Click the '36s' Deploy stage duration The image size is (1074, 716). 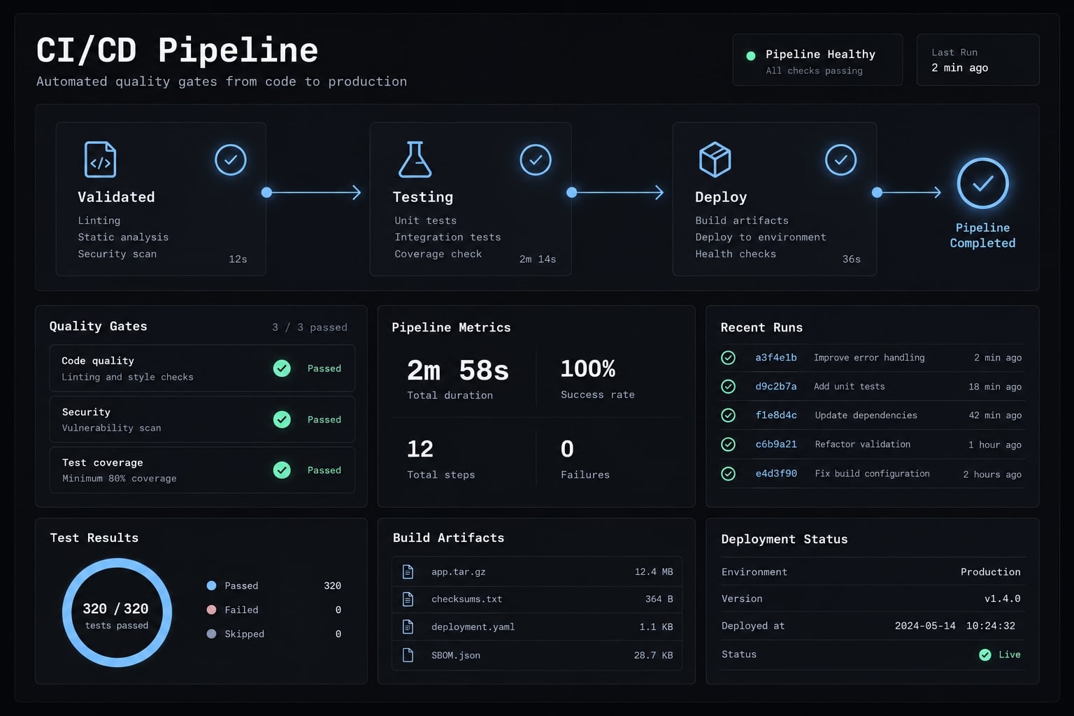[851, 259]
